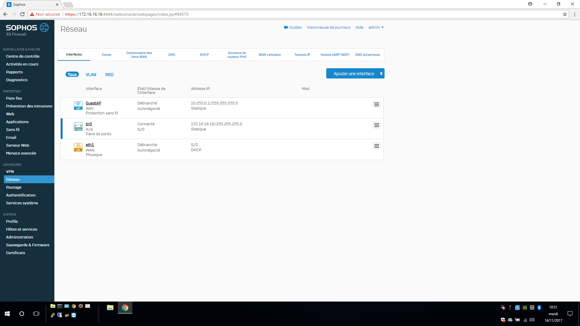Open Sauvegarde & Firmware

(x=27, y=245)
